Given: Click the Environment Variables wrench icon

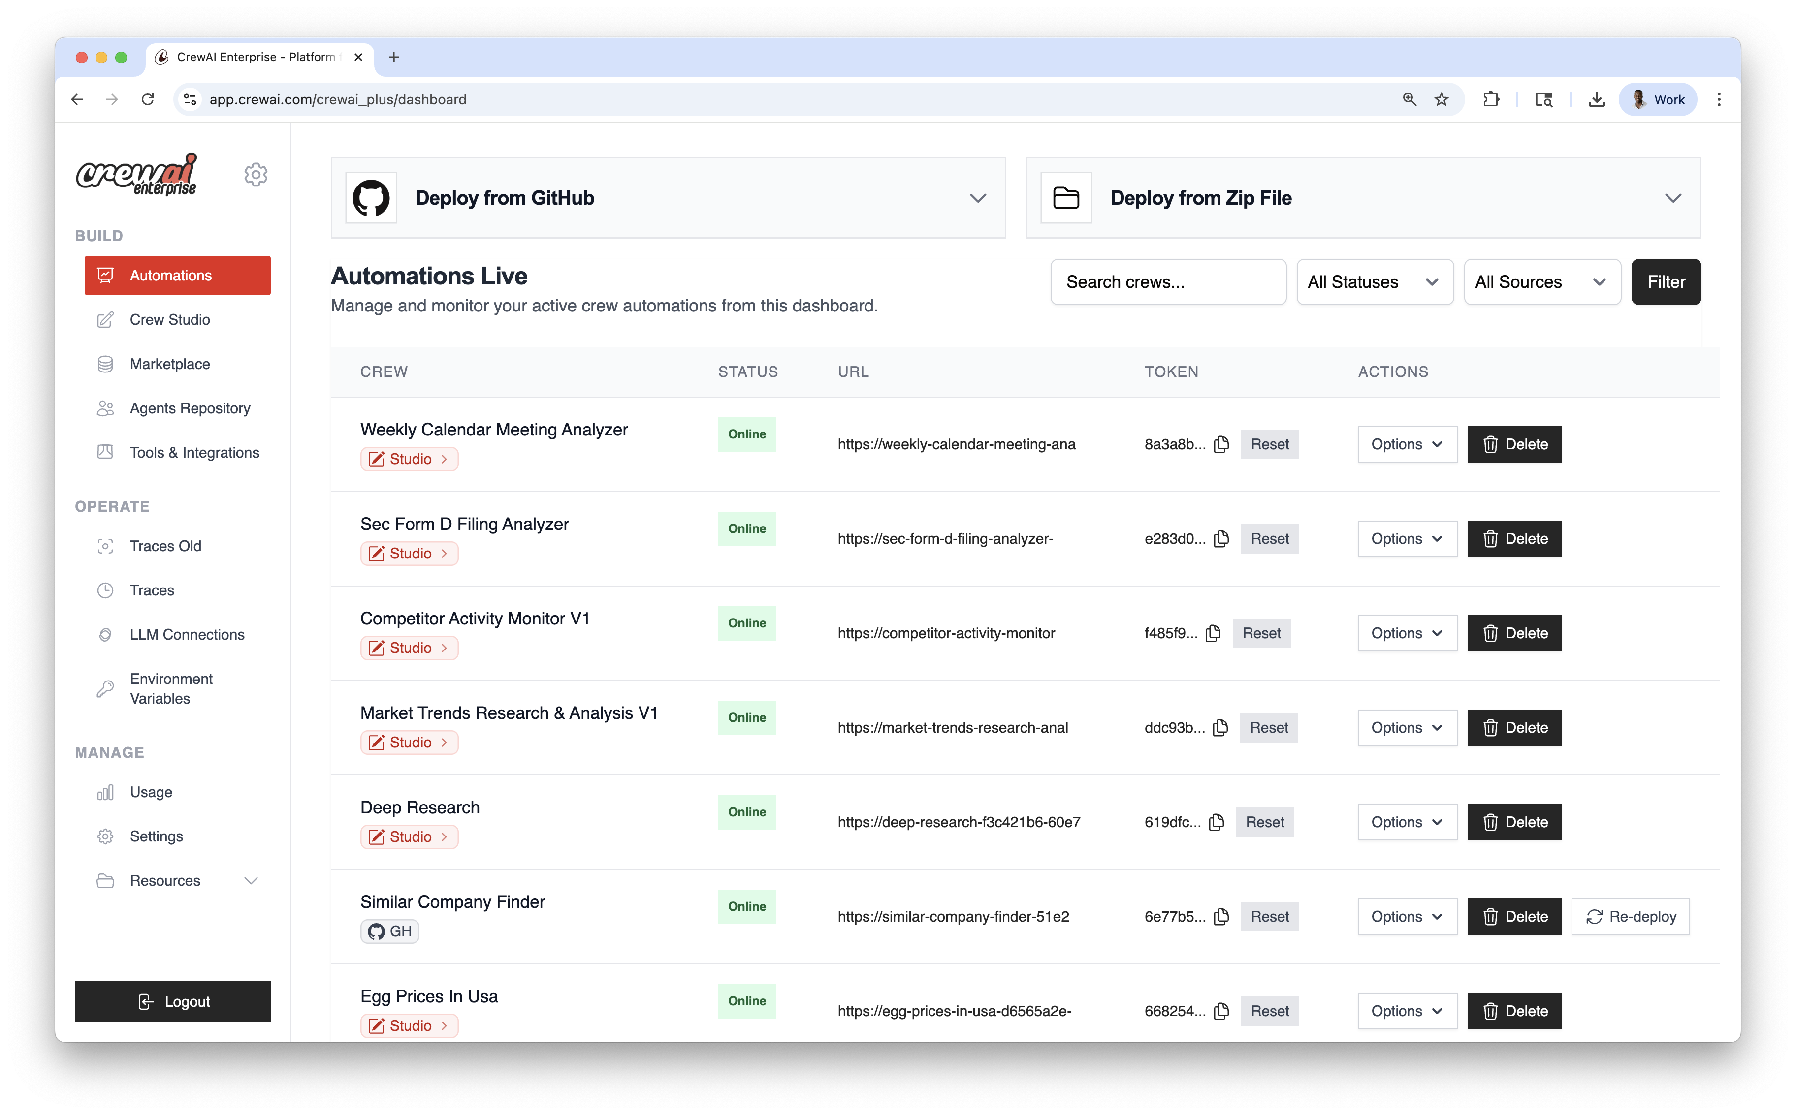Looking at the screenshot, I should 105,688.
